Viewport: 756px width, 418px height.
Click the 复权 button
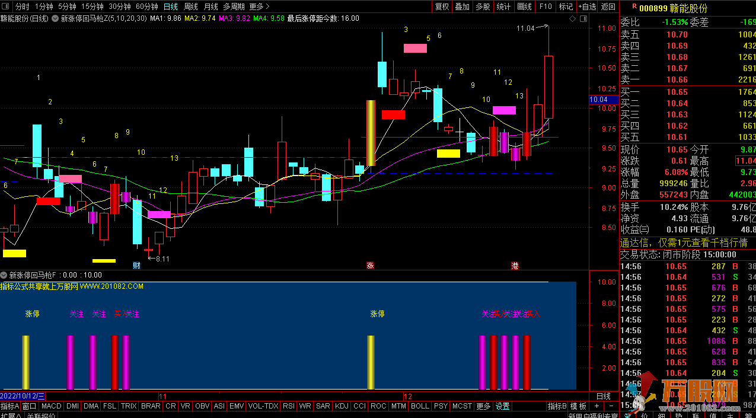(442, 7)
